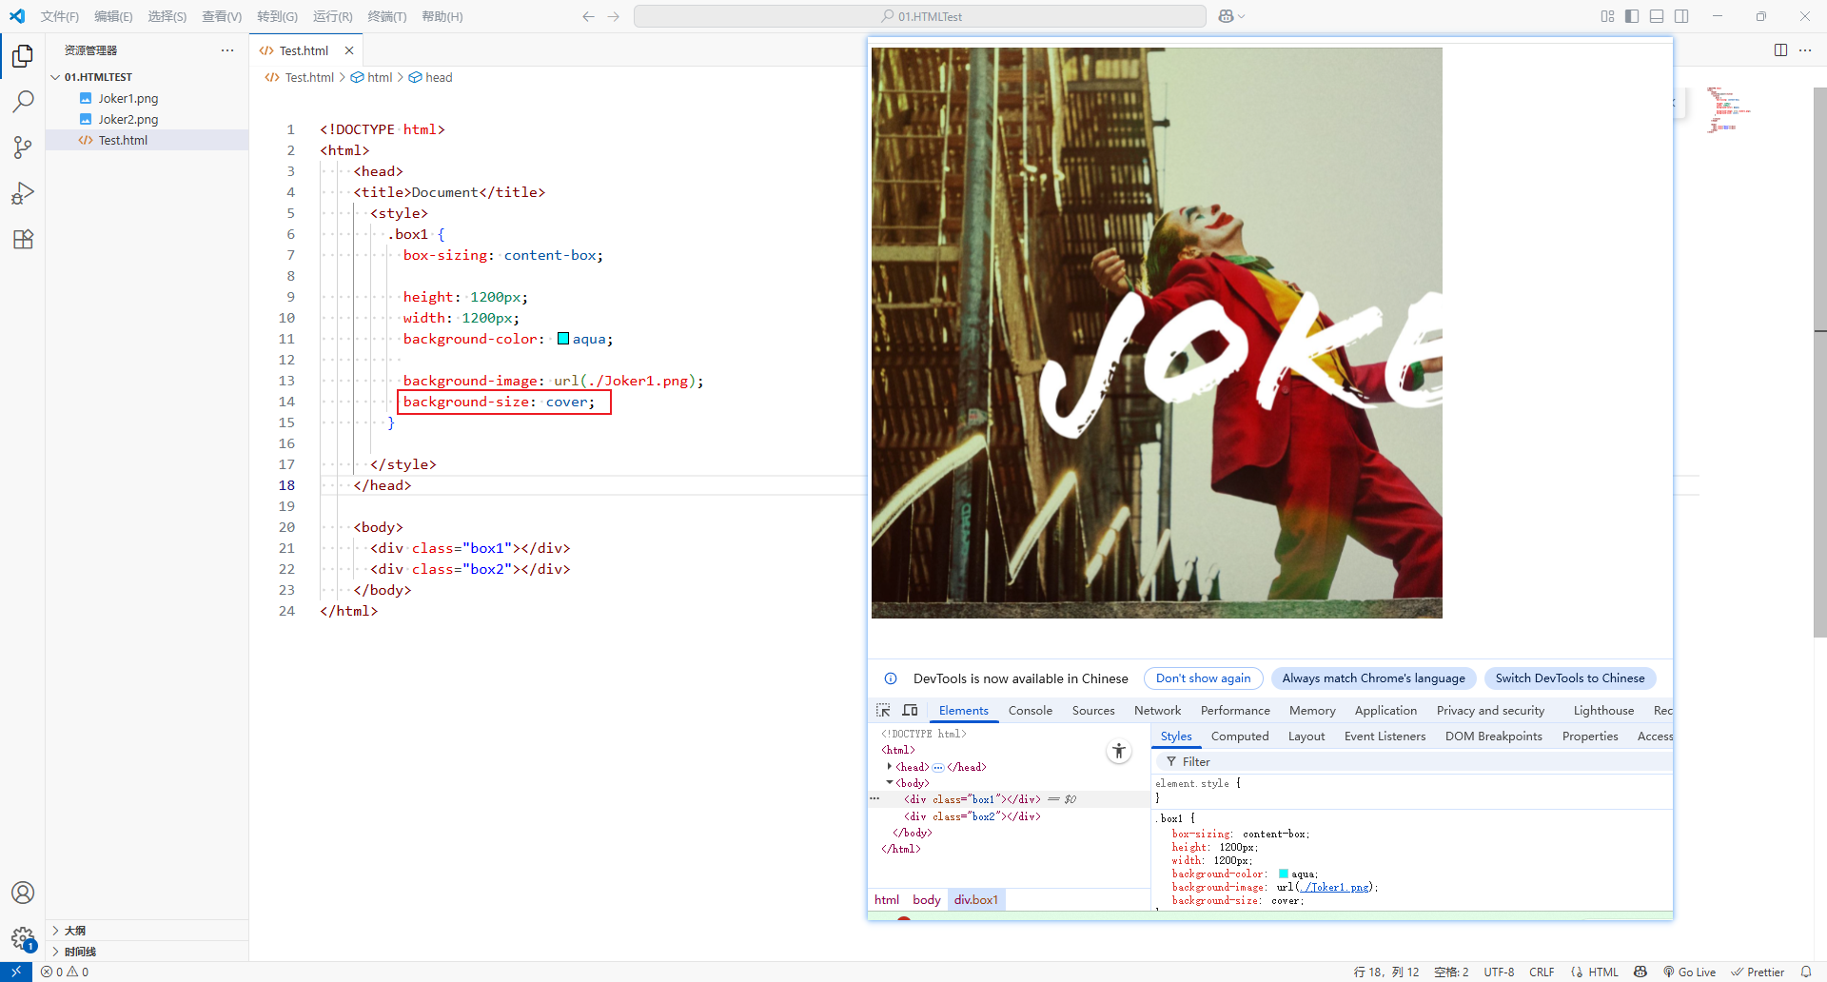Click the editor vertical scrollbar
Screen dimensions: 1827x982
(x=1819, y=362)
